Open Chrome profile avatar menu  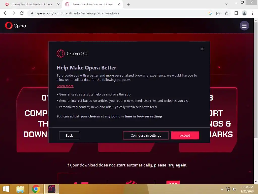point(244,13)
